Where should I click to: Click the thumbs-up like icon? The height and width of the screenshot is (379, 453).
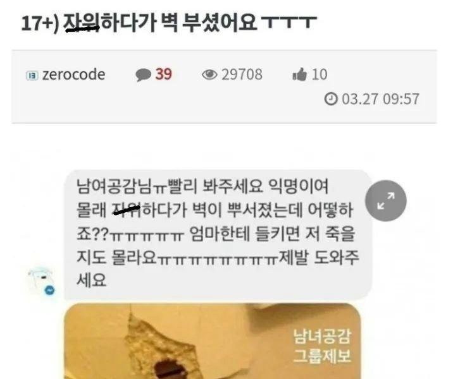coord(300,74)
